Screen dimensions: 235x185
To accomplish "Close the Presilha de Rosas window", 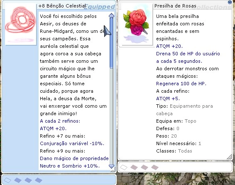I will tap(230, 2).
